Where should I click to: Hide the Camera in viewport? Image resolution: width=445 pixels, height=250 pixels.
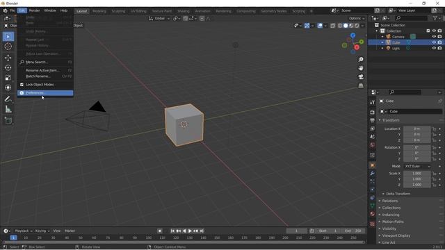pyautogui.click(x=434, y=37)
